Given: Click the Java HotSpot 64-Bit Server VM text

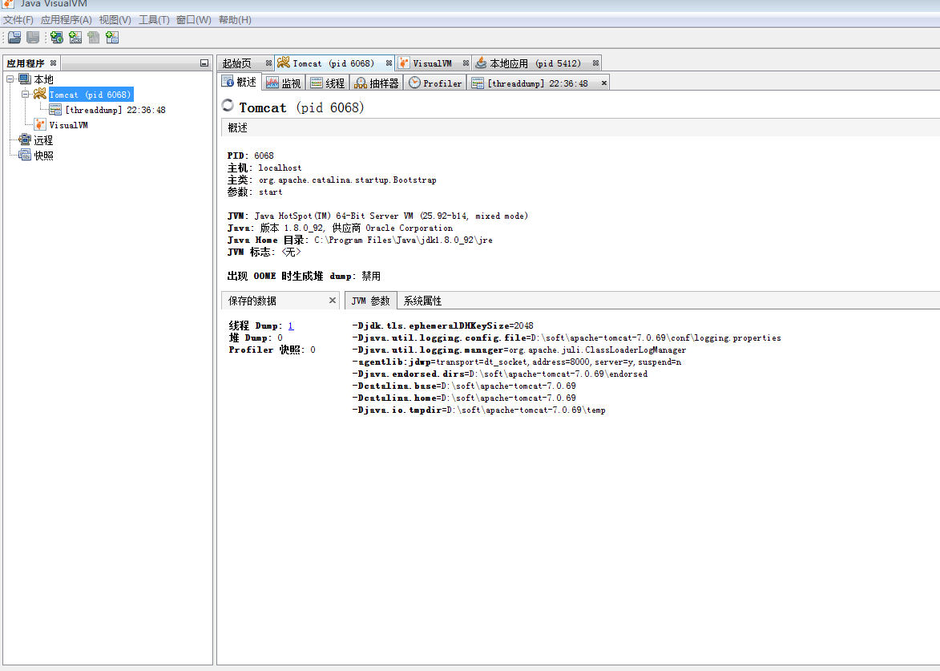Looking at the screenshot, I should click(391, 216).
